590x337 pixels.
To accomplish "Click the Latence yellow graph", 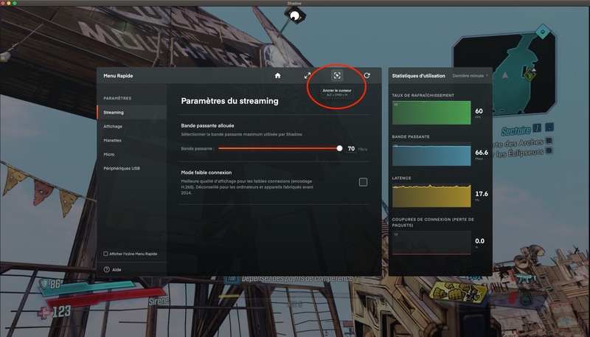I will (431, 195).
